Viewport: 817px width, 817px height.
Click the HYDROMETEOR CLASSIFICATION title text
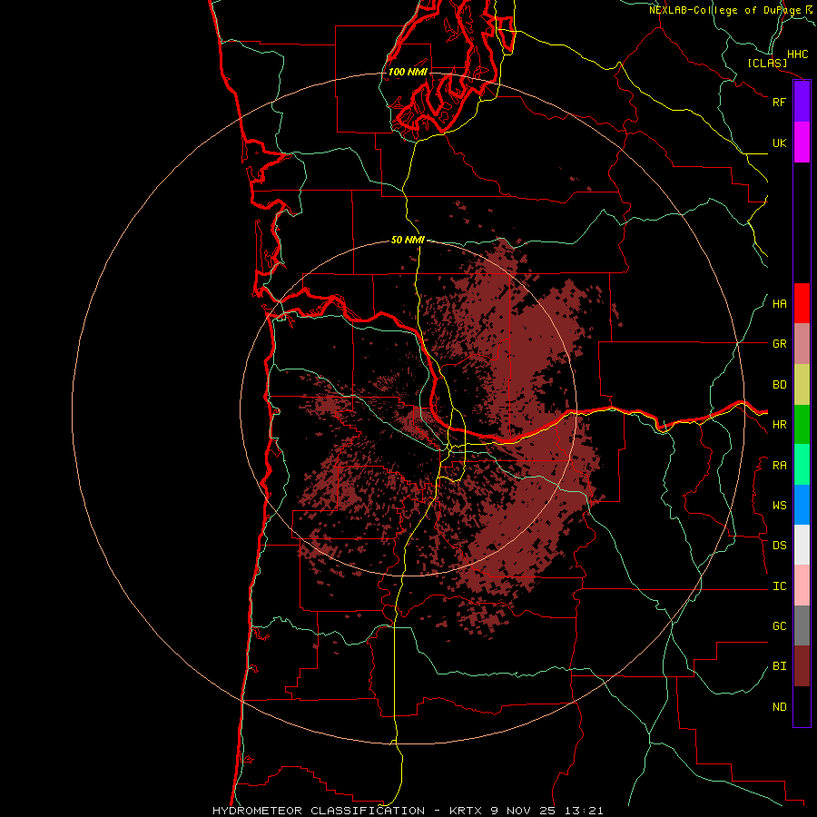click(x=319, y=811)
